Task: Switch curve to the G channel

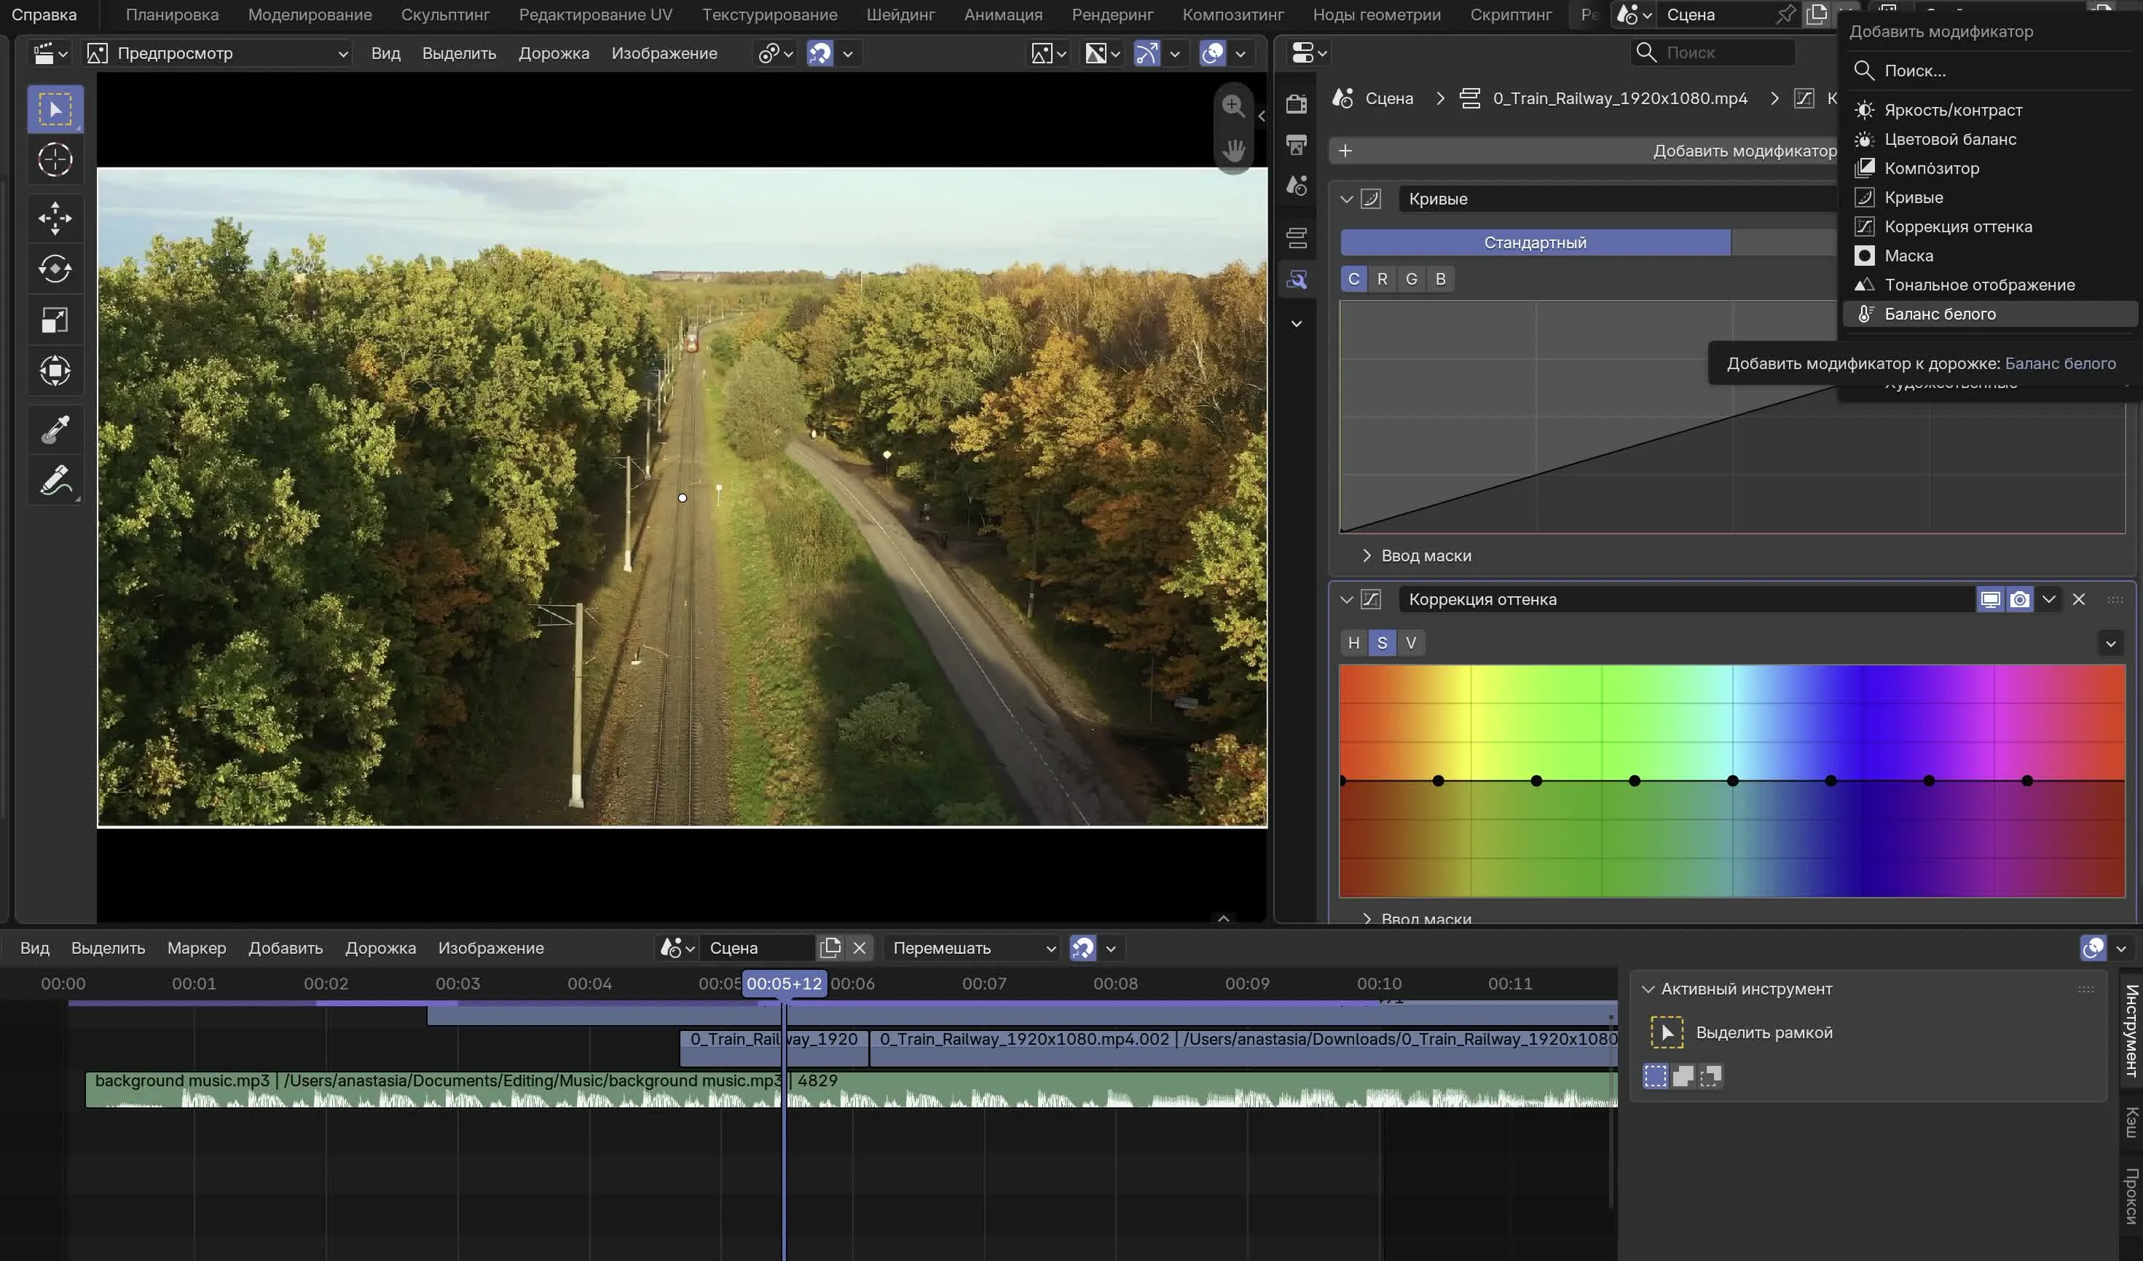Action: (x=1412, y=279)
